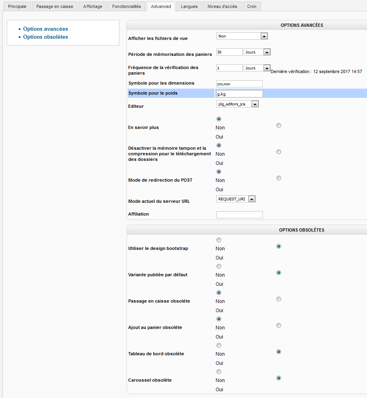367x398 pixels.
Task: Select left-hand radio for Utiliser le design bootstrap
Action: coord(218,240)
